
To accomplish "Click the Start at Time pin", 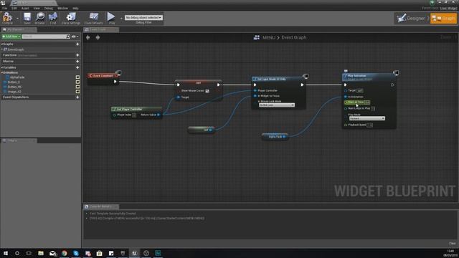I will (346, 102).
